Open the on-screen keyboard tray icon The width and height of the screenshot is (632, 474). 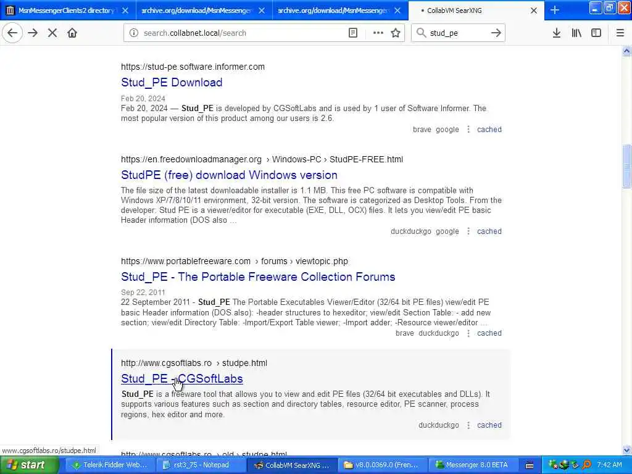coord(530,465)
